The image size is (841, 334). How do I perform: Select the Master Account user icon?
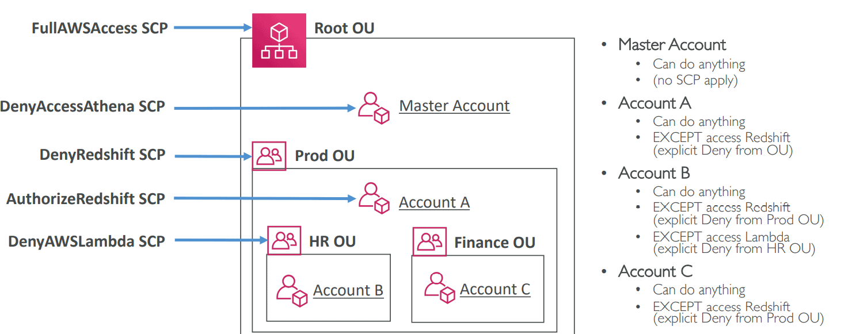coord(374,108)
